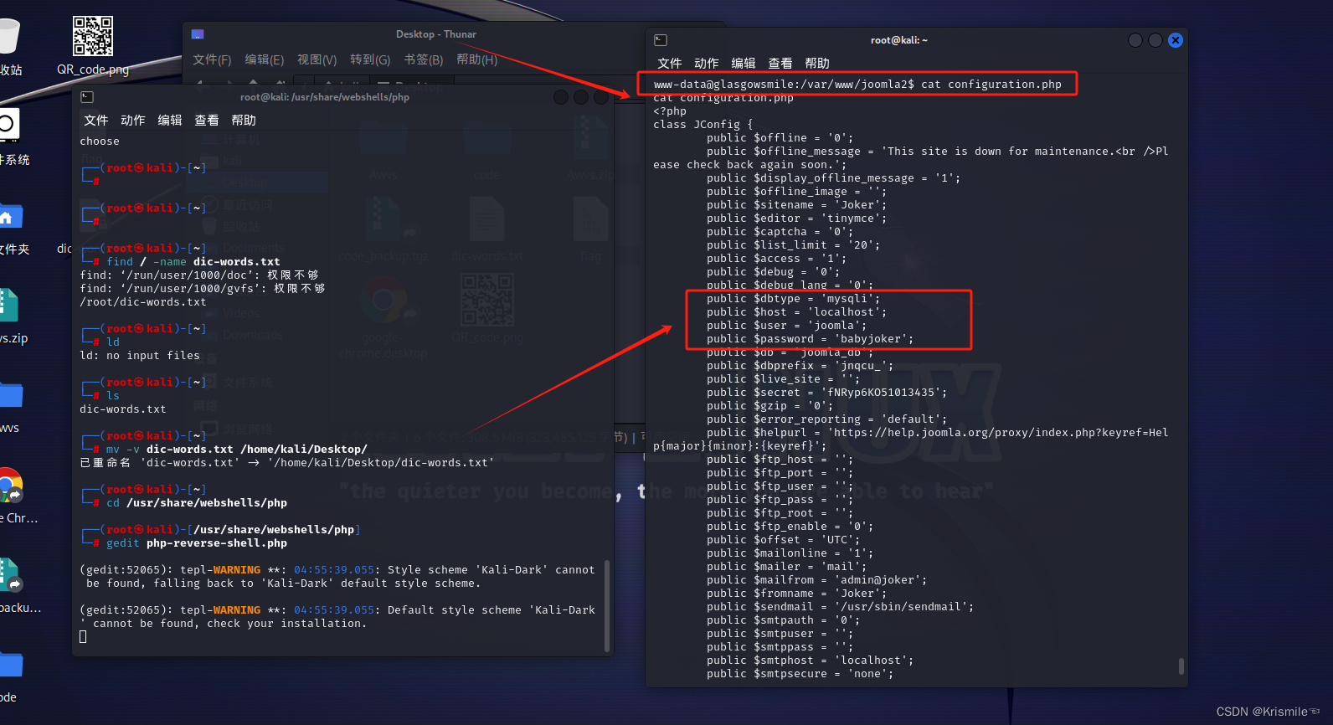Click the $host = 'localhost' line
This screenshot has height=725, width=1333.
tap(796, 312)
